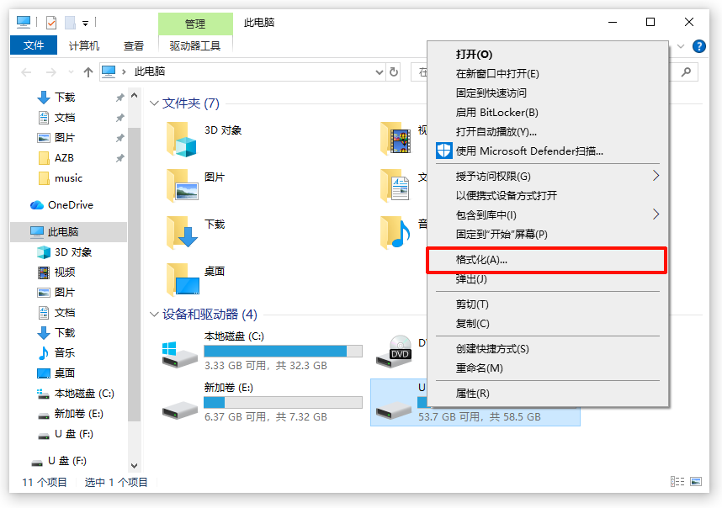Click the refresh button beside address bar

(x=394, y=72)
